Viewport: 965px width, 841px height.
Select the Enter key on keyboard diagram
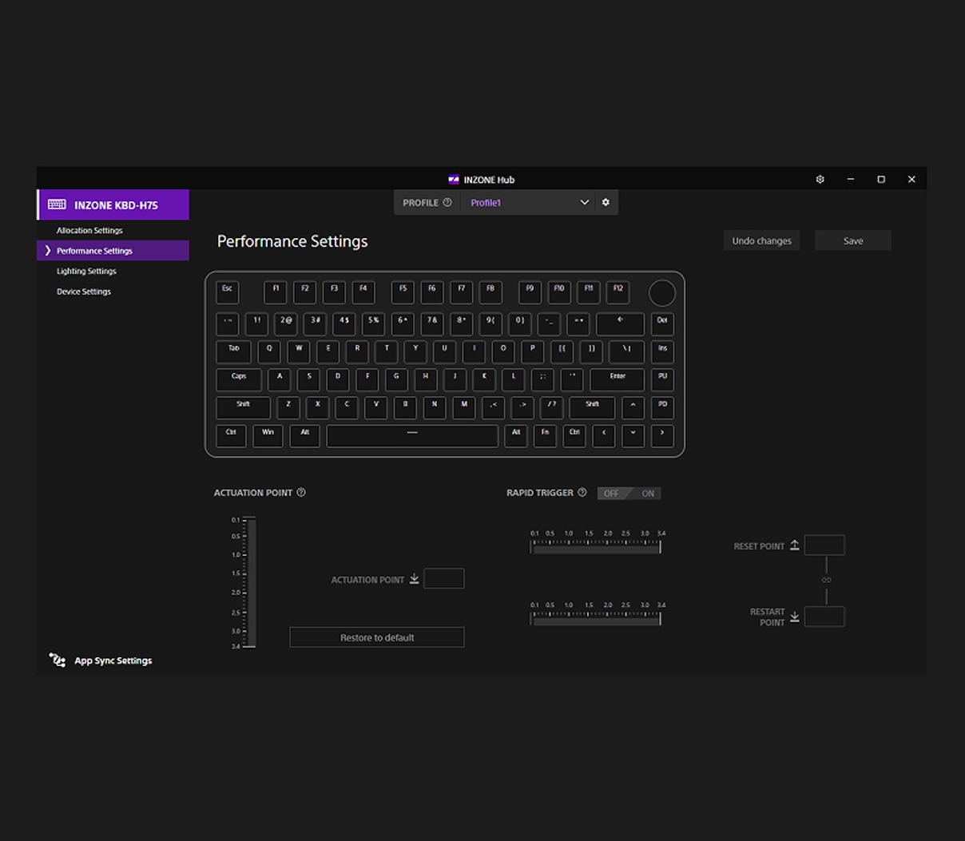click(x=618, y=380)
